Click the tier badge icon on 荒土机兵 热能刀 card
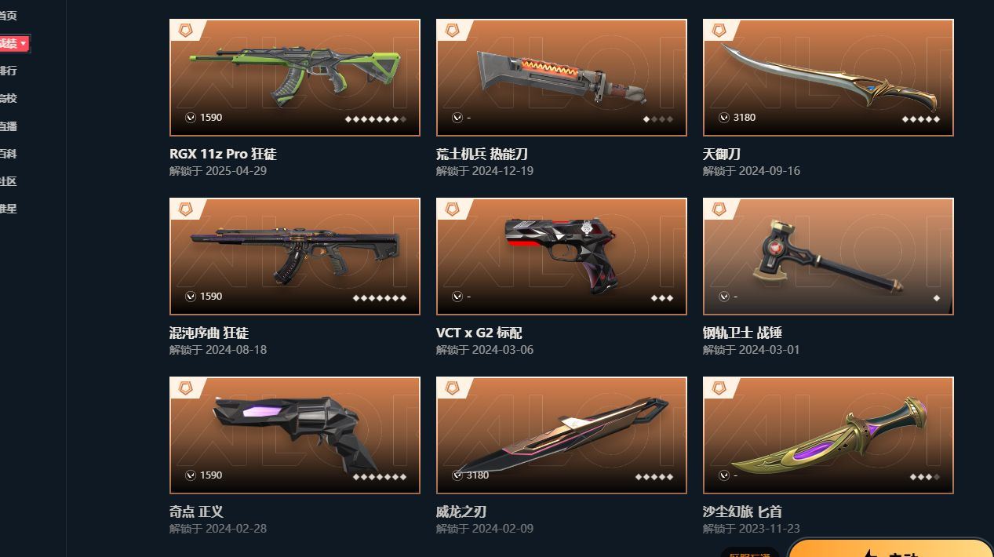The width and height of the screenshot is (994, 557). 453,30
